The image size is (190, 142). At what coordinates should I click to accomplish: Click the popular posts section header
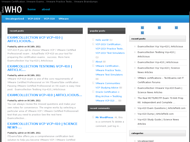[x=107, y=31]
